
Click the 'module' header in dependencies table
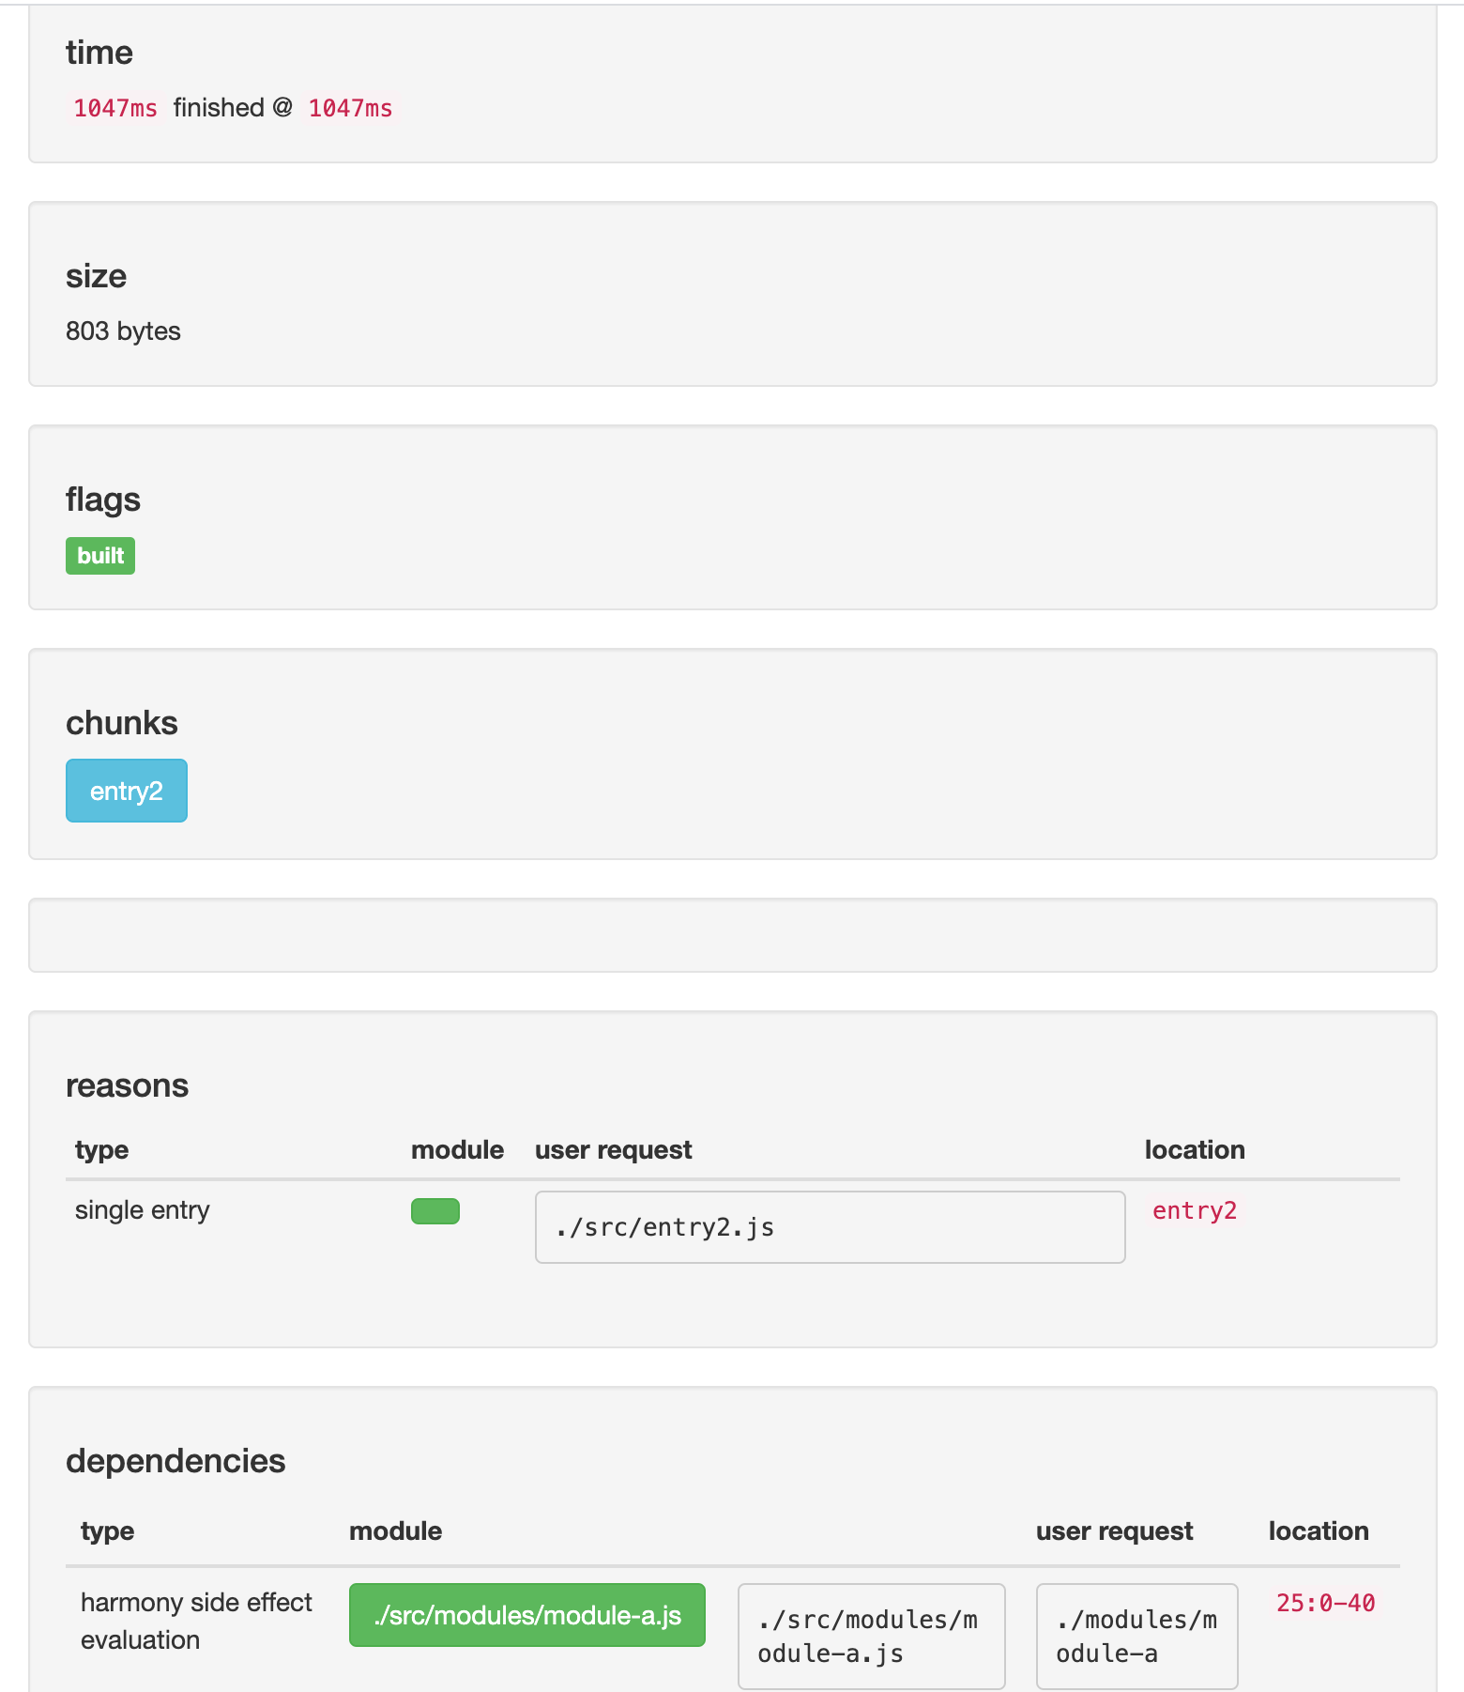[x=395, y=1531]
